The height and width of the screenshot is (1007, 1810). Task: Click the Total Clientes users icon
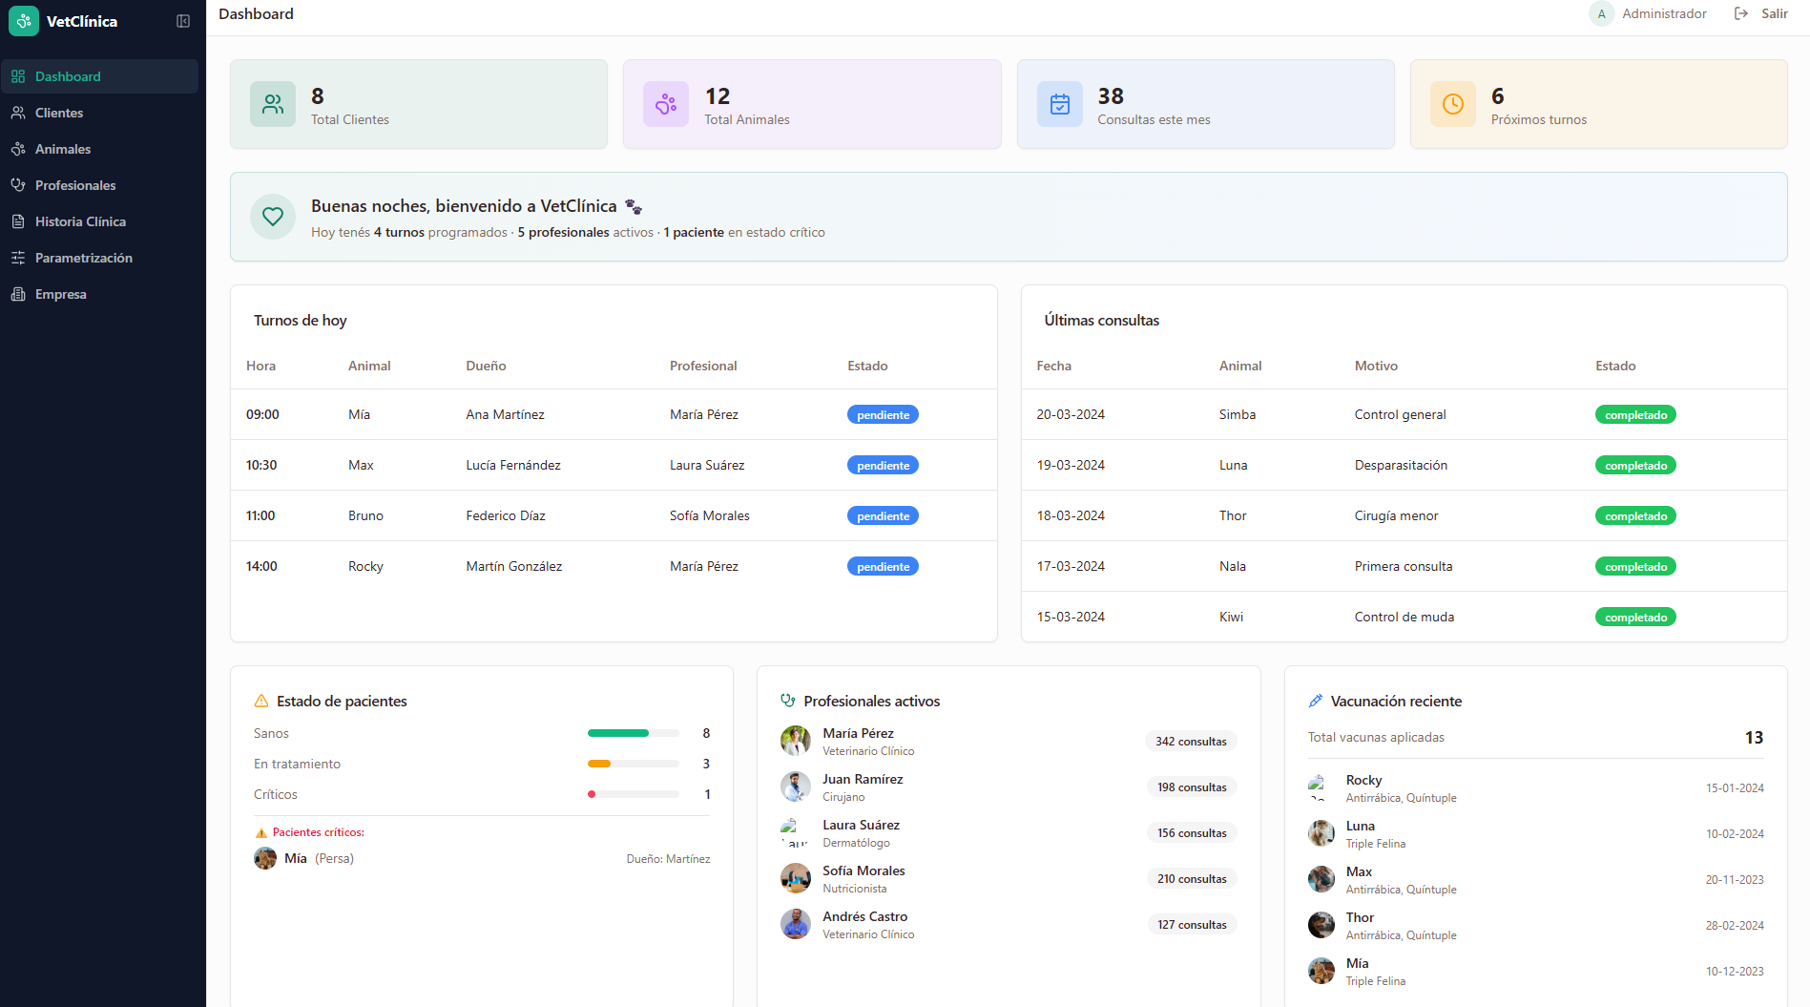pyautogui.click(x=273, y=104)
